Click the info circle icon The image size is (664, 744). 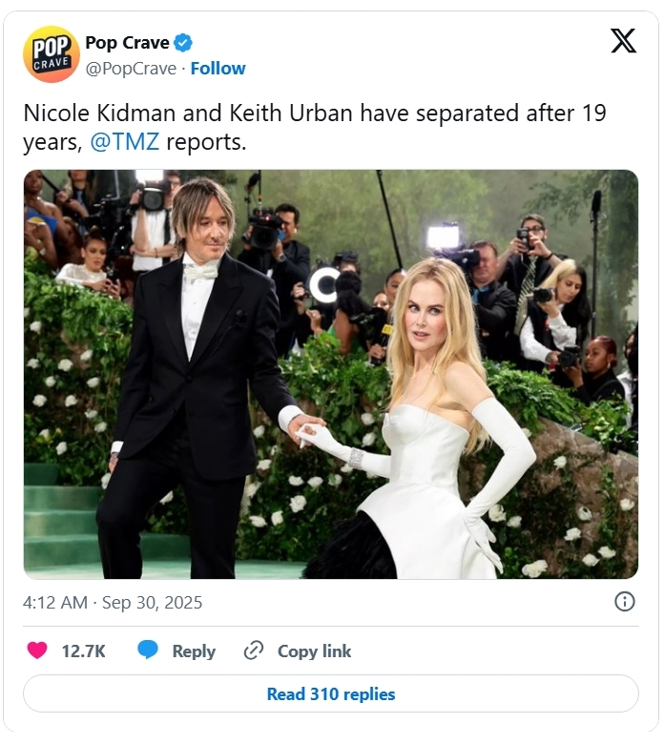625,601
